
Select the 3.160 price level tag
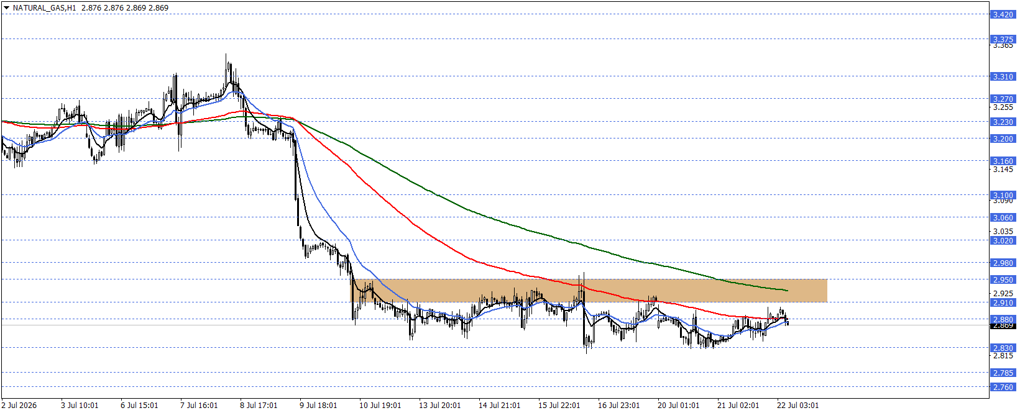tap(1003, 161)
